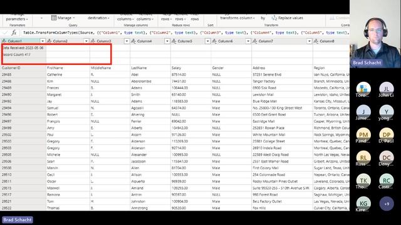Open the Column5 filter dropdown
Image resolution: width=401 pixels, height=225 pixels.
pos(207,41)
